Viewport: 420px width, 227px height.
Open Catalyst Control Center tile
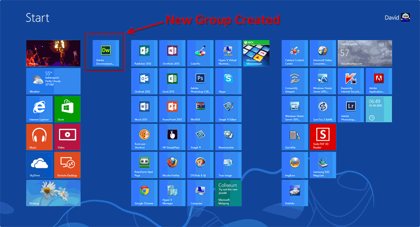click(295, 53)
